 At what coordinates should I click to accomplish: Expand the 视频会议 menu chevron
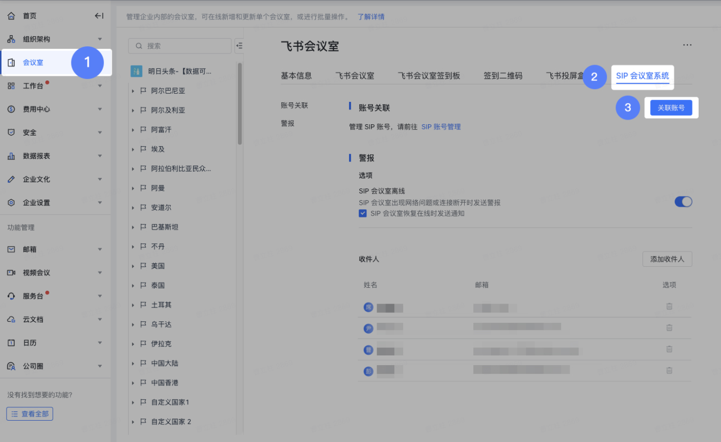pos(100,272)
